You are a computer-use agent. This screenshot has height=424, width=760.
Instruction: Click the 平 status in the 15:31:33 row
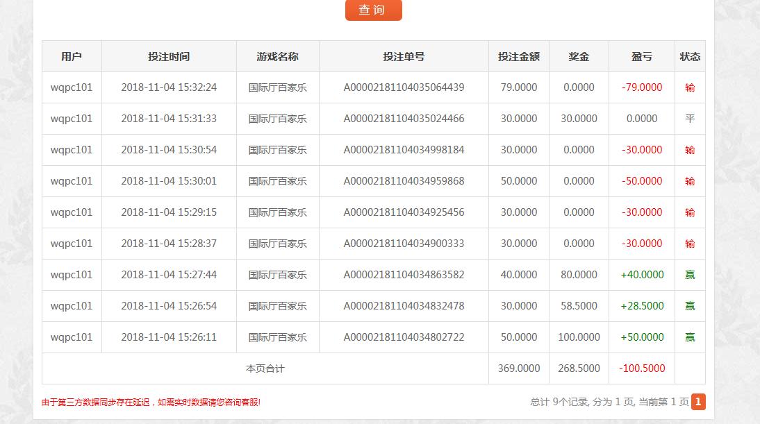(x=690, y=119)
